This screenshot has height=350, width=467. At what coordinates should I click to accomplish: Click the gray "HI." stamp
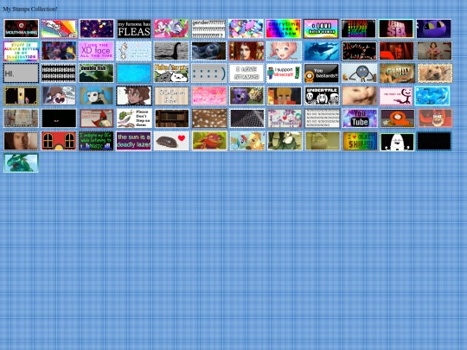(x=21, y=73)
